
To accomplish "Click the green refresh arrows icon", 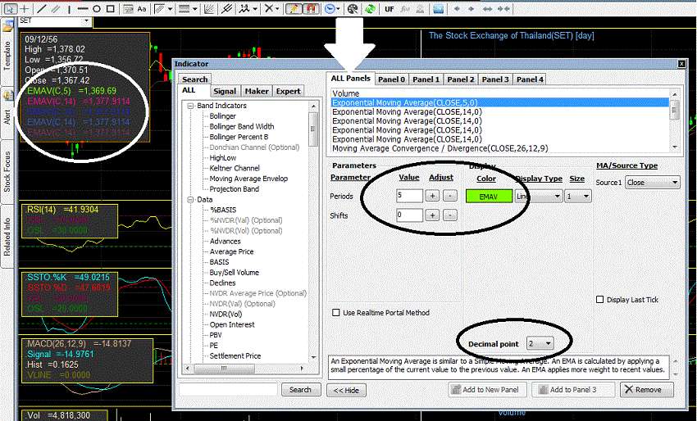I will 370,8.
